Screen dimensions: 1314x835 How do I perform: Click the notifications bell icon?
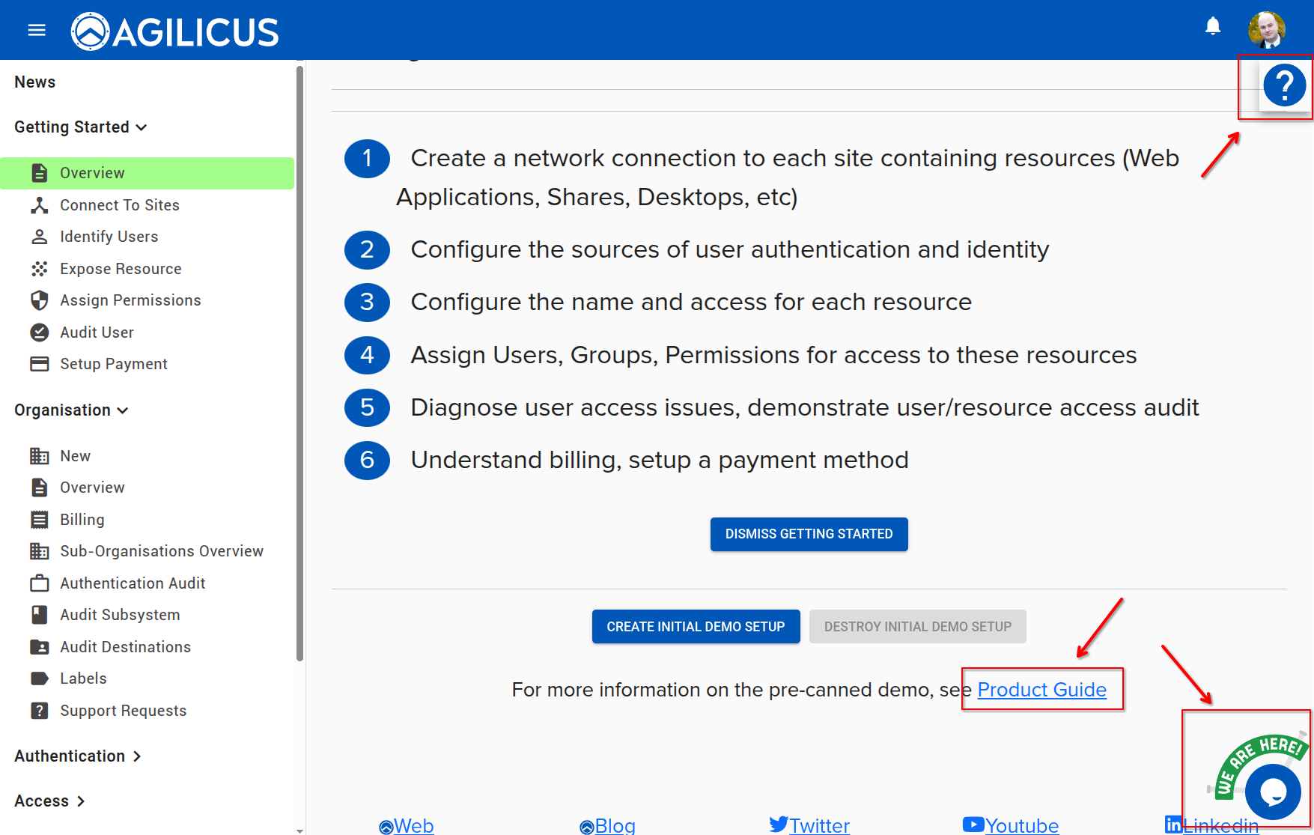coord(1213,27)
